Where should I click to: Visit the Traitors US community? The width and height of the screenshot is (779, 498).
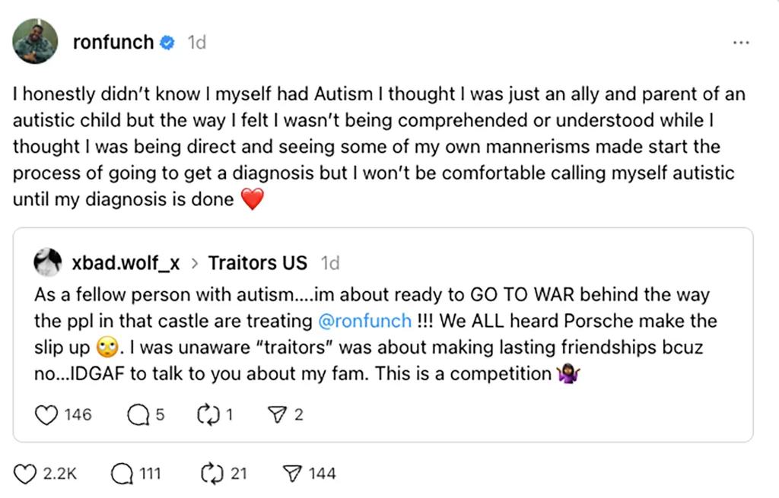click(257, 262)
